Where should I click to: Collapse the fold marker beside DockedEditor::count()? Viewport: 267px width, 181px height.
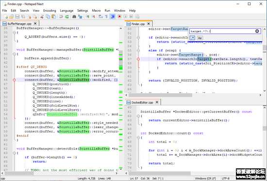138,137
